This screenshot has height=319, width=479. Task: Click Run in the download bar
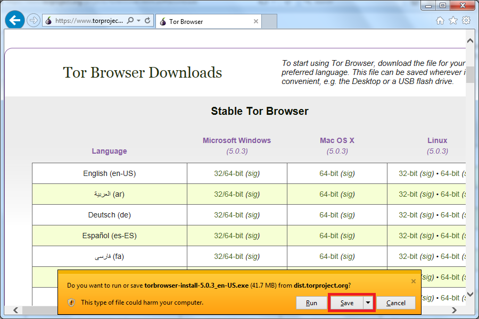point(311,303)
